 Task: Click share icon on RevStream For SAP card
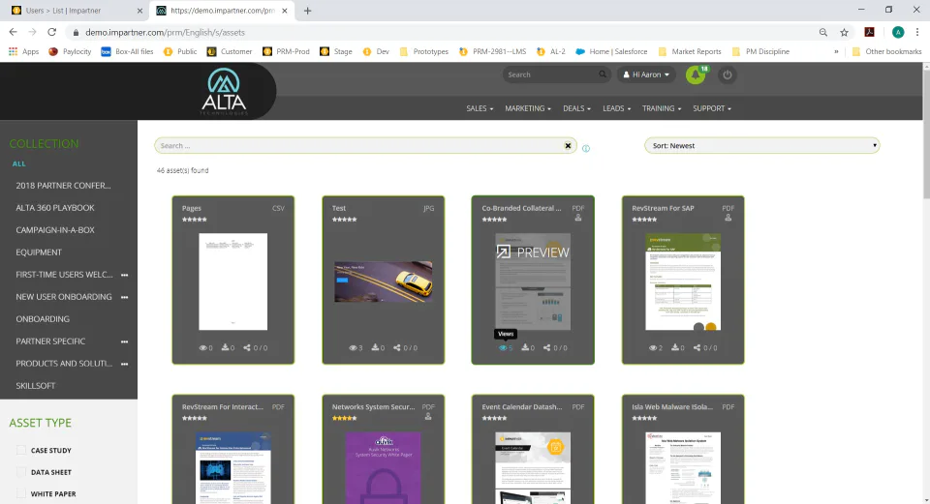(x=697, y=347)
